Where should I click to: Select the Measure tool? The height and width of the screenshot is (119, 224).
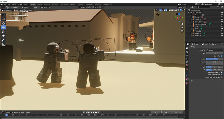pos(3,45)
